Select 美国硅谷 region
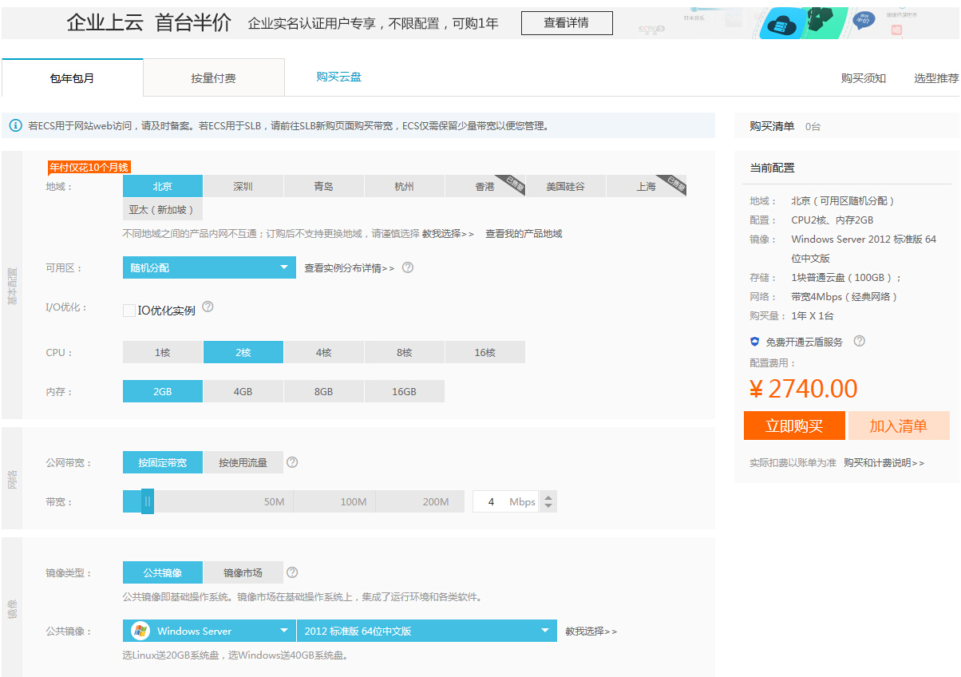Viewport: 961px width, 677px height. 566,186
